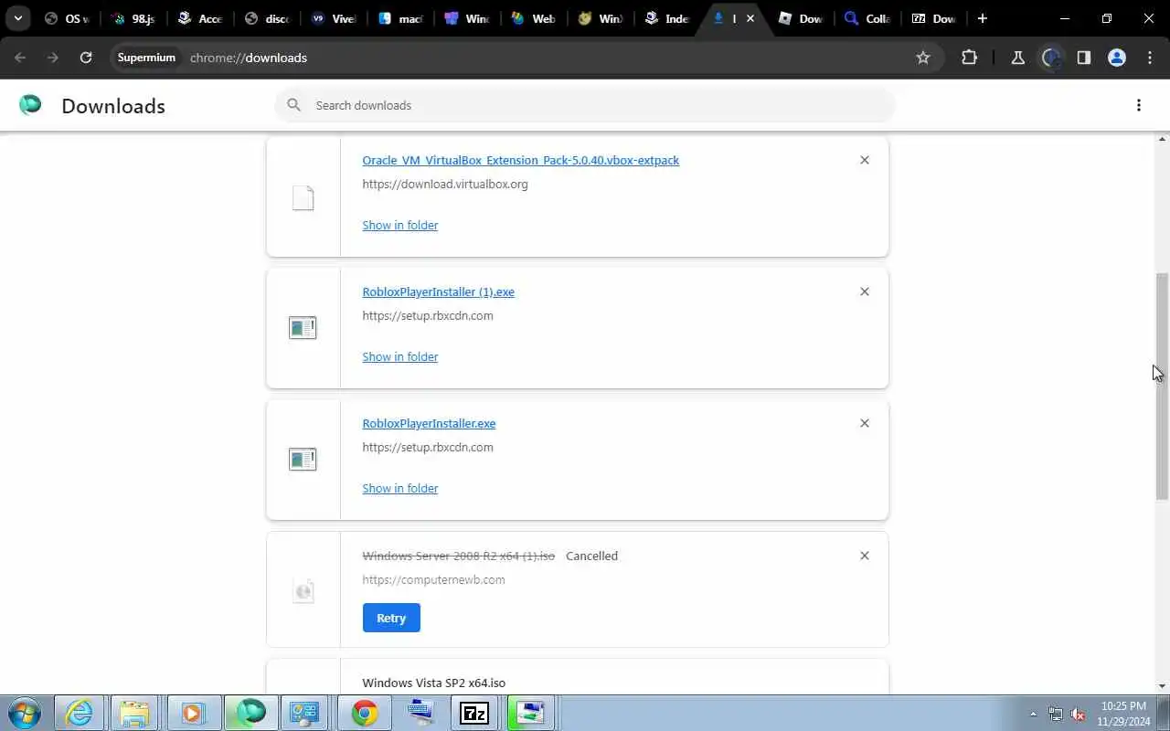Screen dimensions: 1170x731
Task: Click the Search downloads field
Action: (x=585, y=105)
